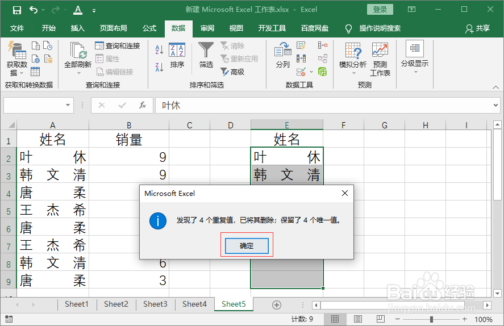Image resolution: width=504 pixels, height=326 pixels.
Task: Click the Flash Fill icon in 数据工具
Action: coord(301,45)
